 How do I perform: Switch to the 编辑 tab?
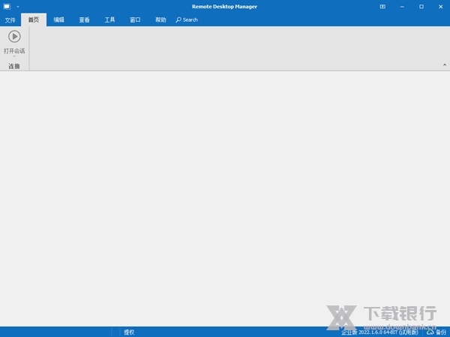click(58, 20)
